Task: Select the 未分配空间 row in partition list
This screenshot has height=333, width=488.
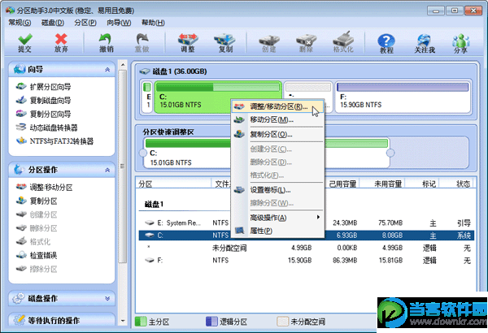Action: (307, 248)
